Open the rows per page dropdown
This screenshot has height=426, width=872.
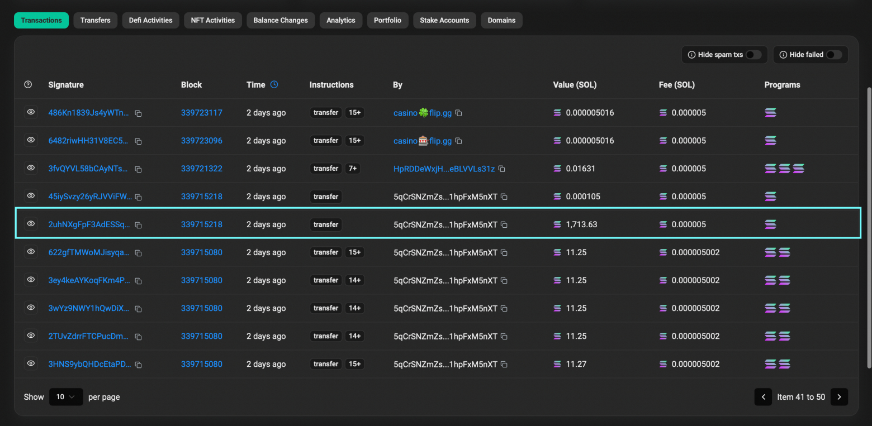tap(66, 397)
